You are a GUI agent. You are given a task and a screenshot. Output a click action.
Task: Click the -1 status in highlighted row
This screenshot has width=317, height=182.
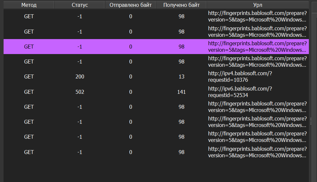pos(80,47)
